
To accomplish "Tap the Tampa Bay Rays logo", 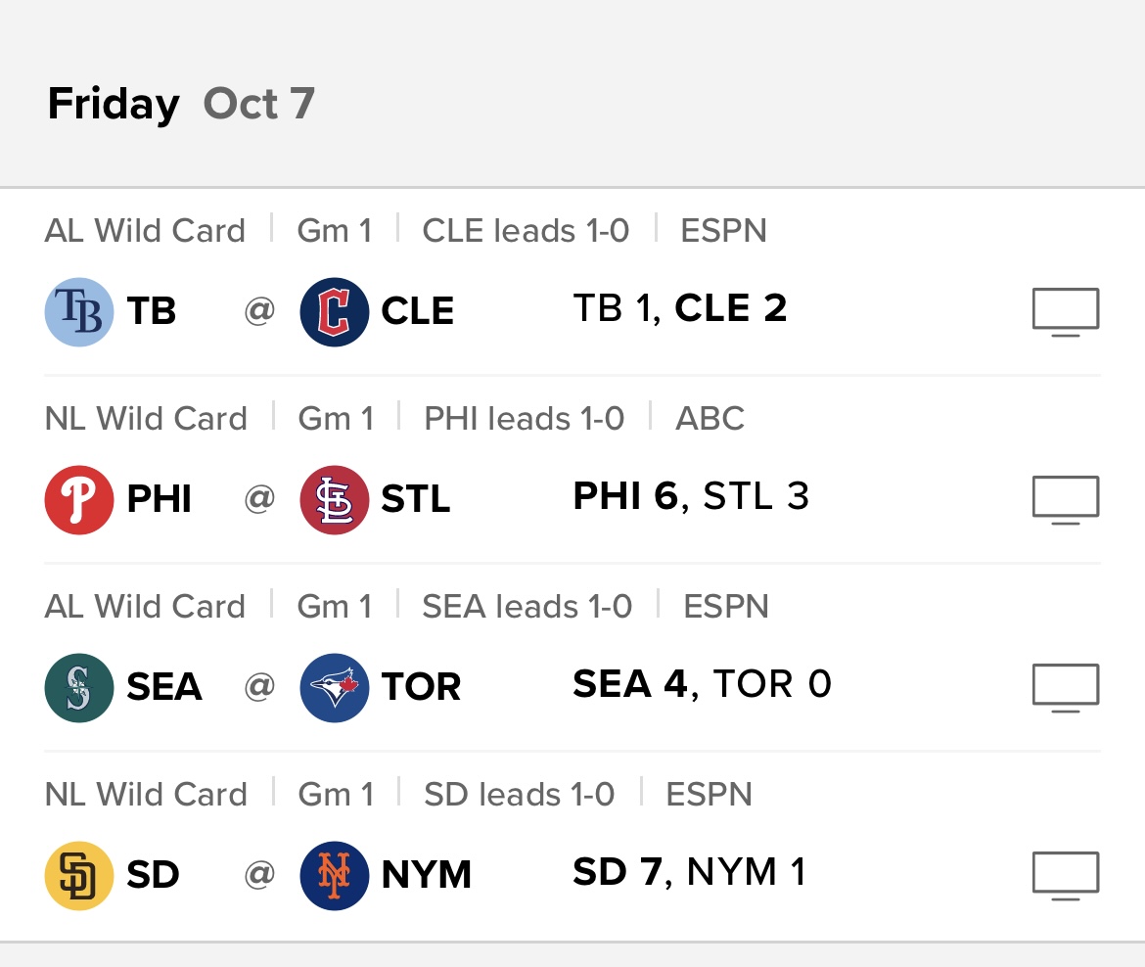I will coord(79,312).
